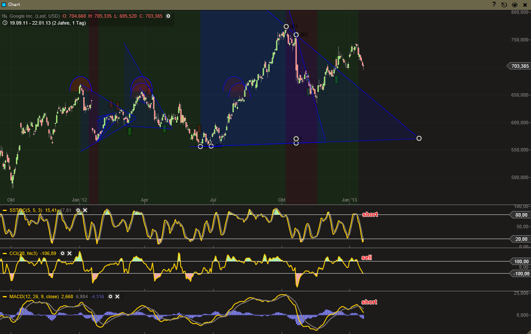The width and height of the screenshot is (531, 334).
Task: Click the CCI(20, hlc3) indicator label
Action: tap(23, 253)
